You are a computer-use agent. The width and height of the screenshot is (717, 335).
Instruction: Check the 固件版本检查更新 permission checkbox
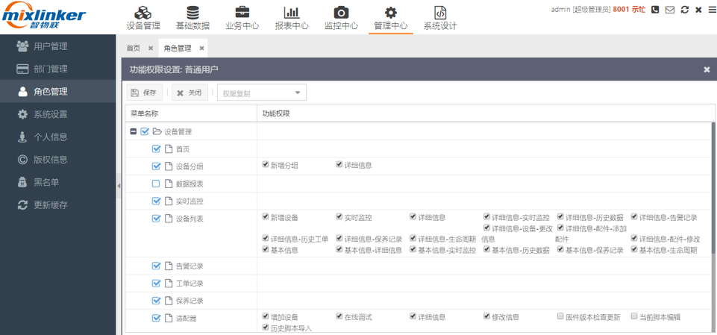coord(560,316)
